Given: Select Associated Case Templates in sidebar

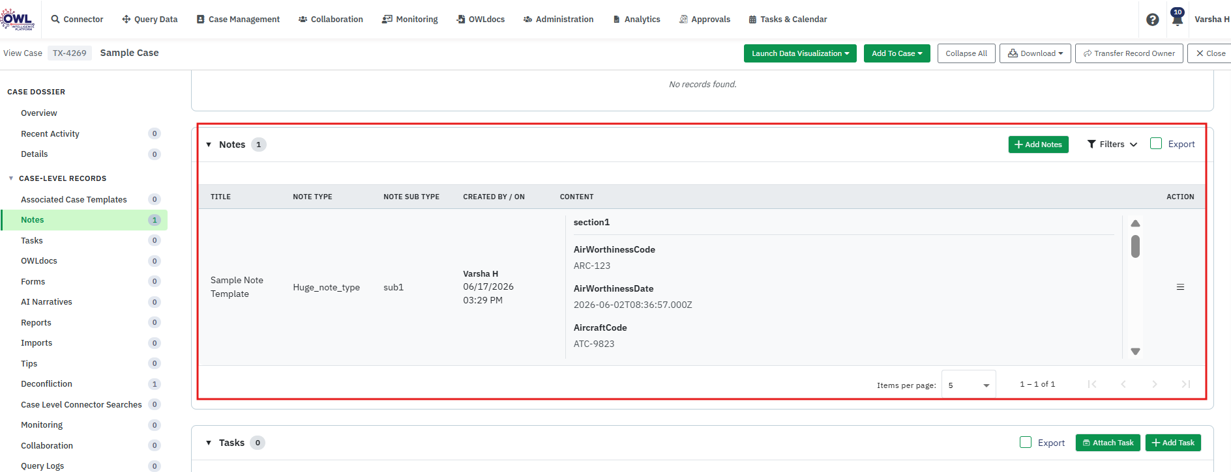Looking at the screenshot, I should pos(74,200).
